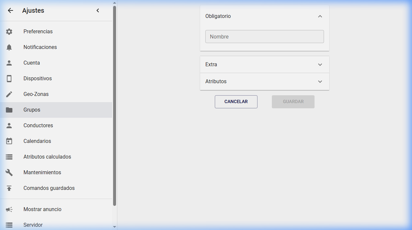Click the Calendarios calendar icon

coord(9,141)
